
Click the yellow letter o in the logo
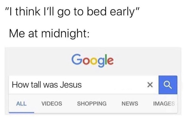(94, 61)
